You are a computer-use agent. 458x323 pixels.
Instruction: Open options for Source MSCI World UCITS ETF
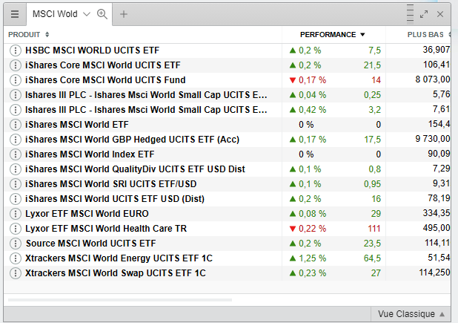click(x=15, y=244)
